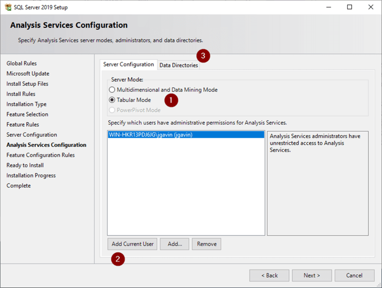Click the red annotation marker numbered 2
The height and width of the screenshot is (288, 382).
117,259
